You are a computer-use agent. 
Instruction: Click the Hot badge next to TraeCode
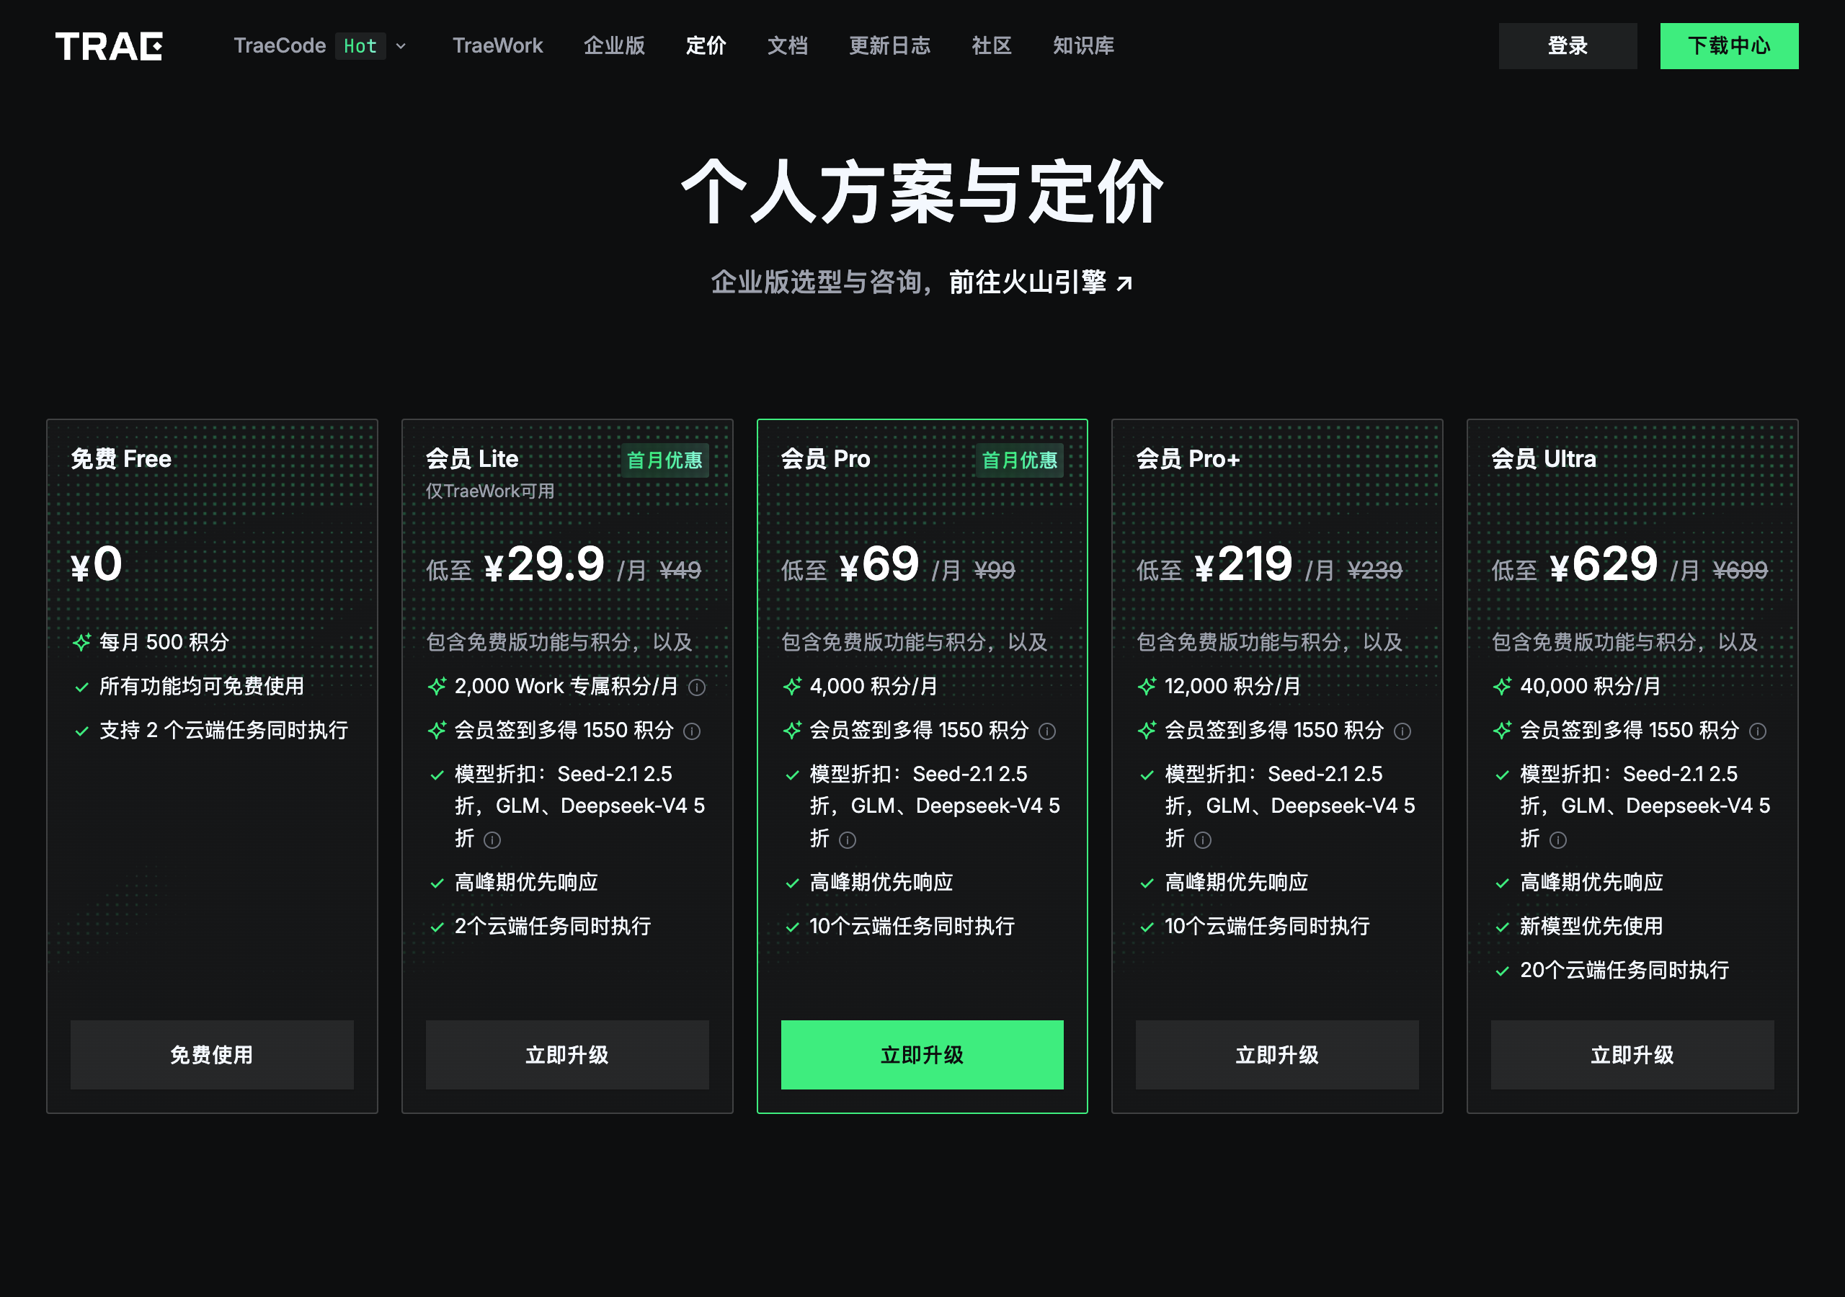coord(360,47)
